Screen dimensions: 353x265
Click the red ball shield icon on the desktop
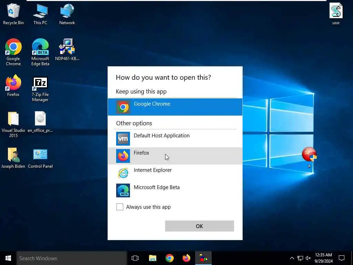pos(309,155)
